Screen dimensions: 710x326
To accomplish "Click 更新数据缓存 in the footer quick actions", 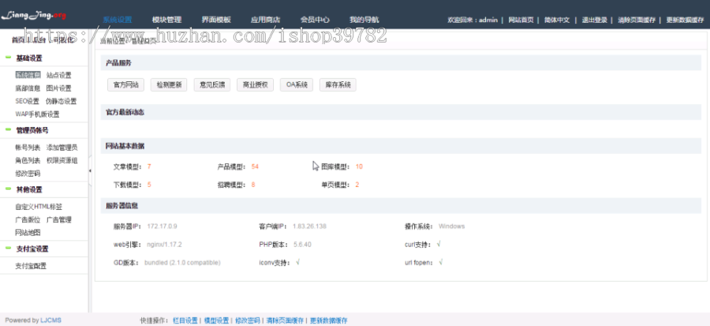I will click(329, 320).
